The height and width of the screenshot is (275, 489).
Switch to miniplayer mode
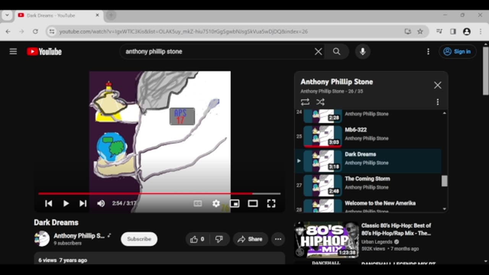click(235, 204)
